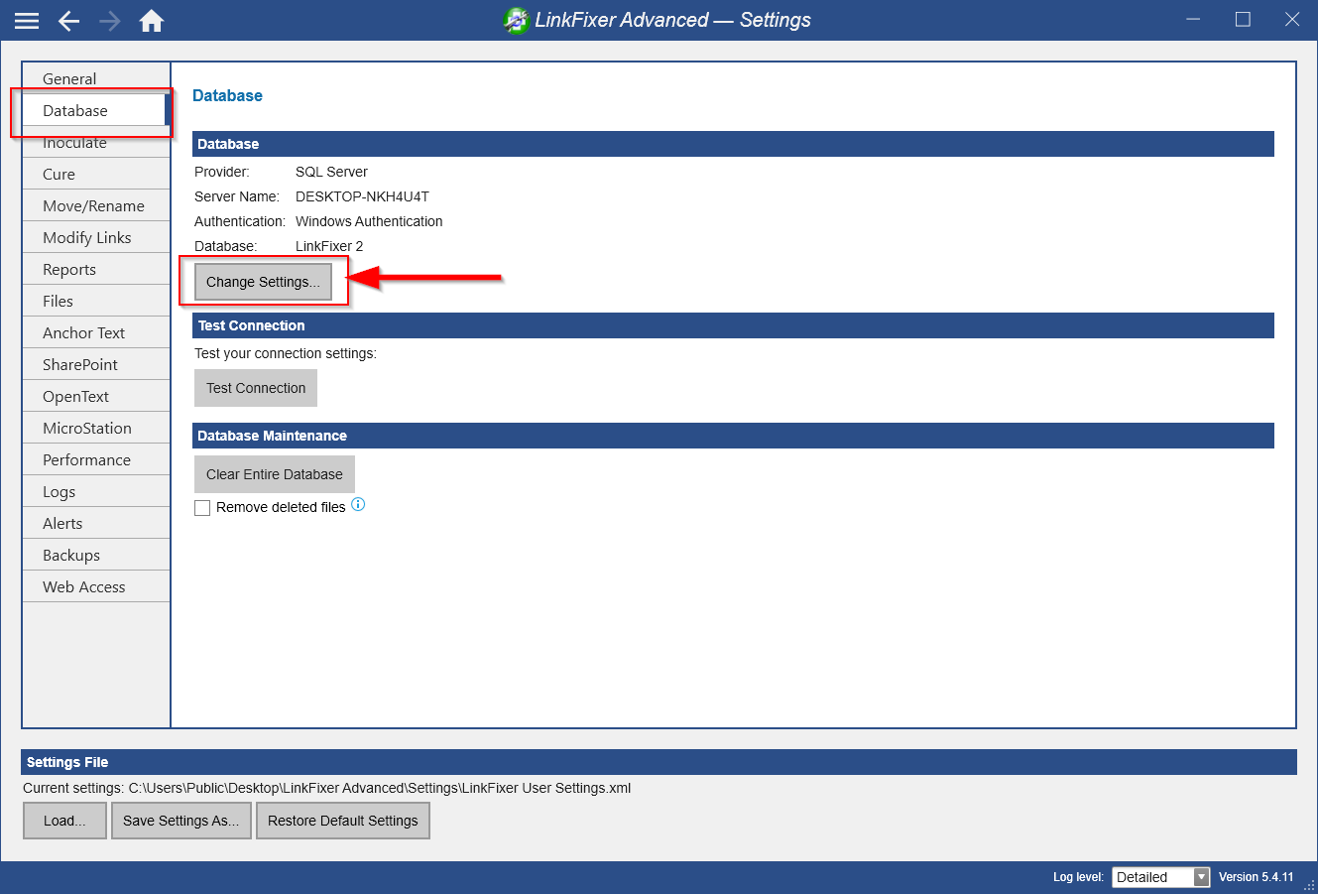
Task: Click the Database Maintenance section header
Action: pos(733,436)
